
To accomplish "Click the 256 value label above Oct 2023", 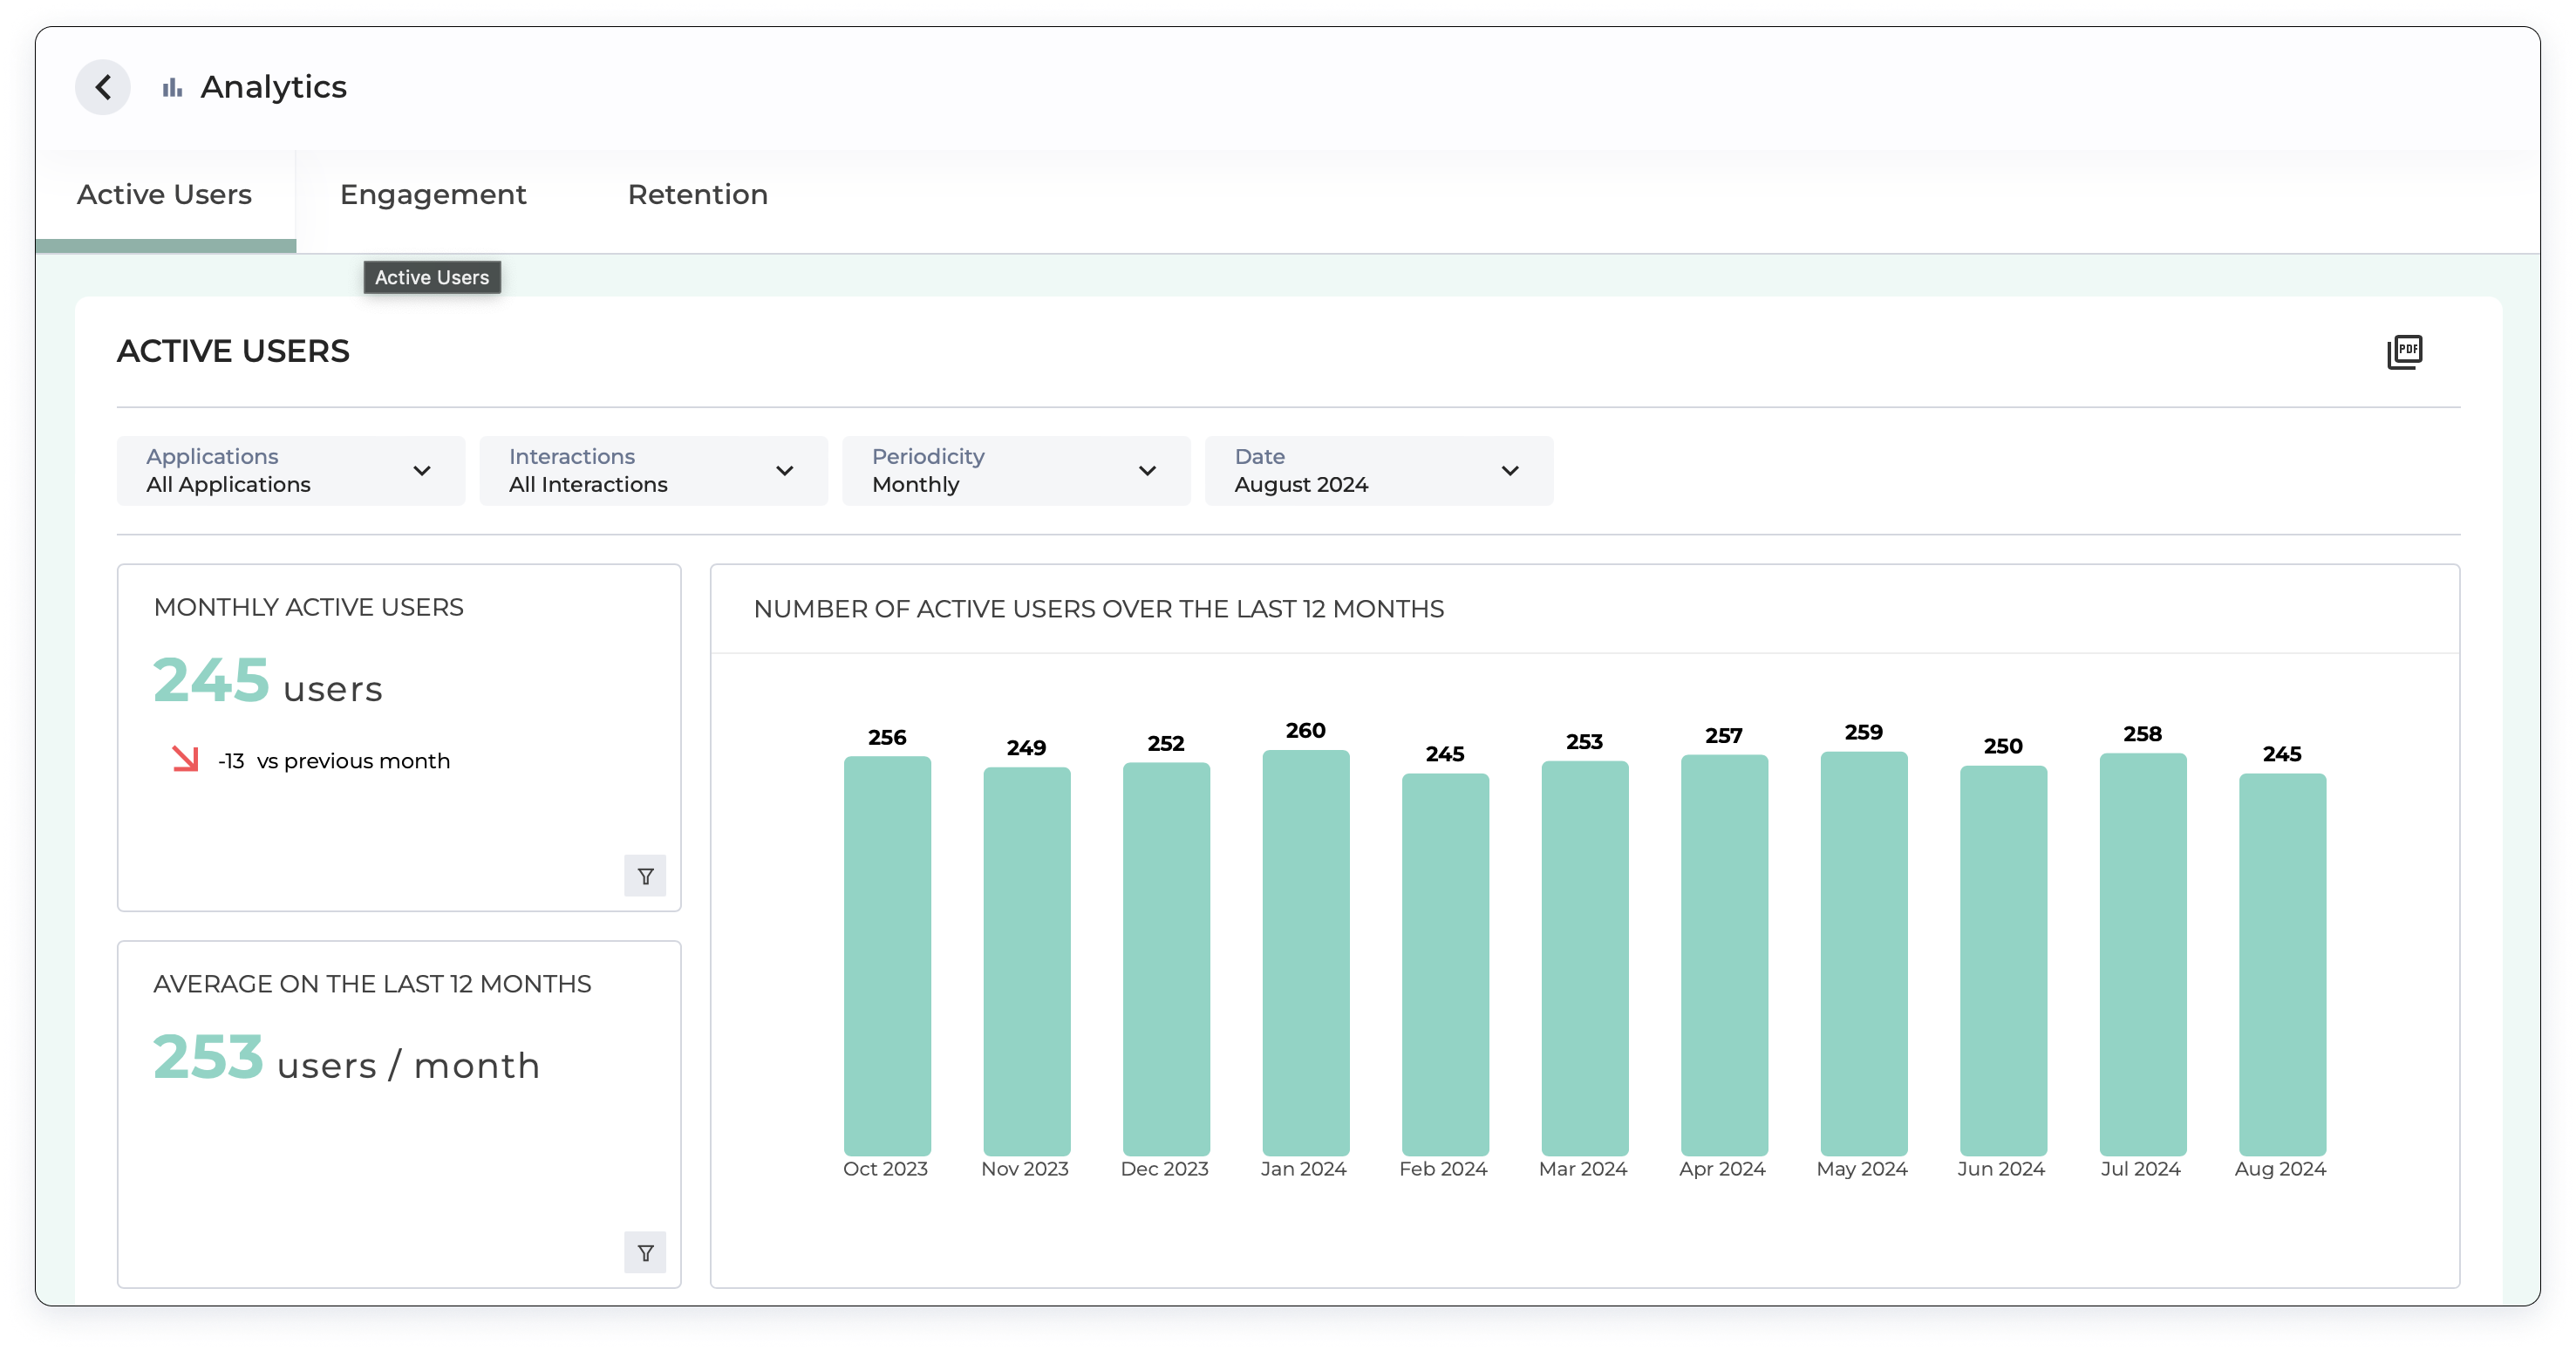I will [887, 737].
